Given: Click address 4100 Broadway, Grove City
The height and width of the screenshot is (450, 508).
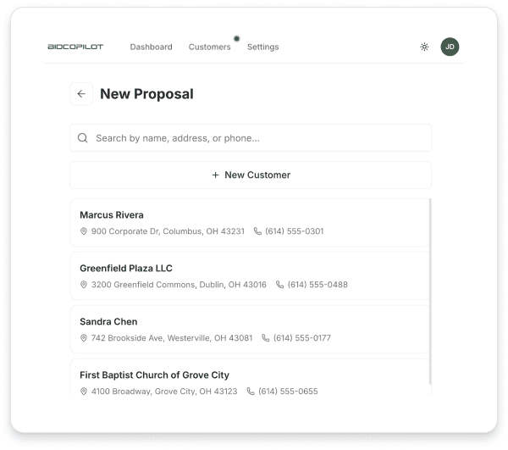Looking at the screenshot, I should pyautogui.click(x=164, y=391).
